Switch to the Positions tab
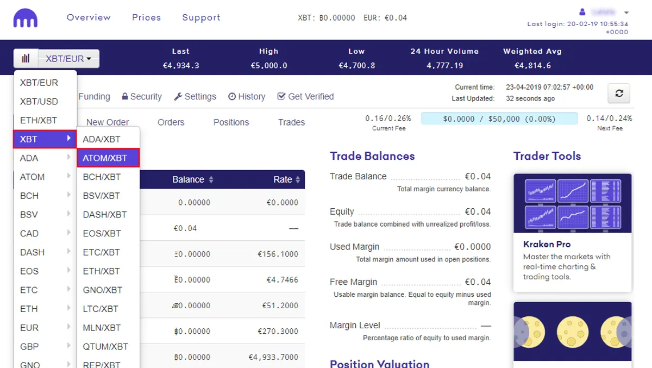 click(231, 122)
